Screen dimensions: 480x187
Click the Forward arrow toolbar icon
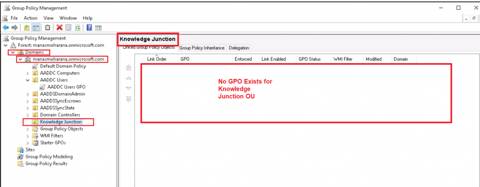pos(15,28)
